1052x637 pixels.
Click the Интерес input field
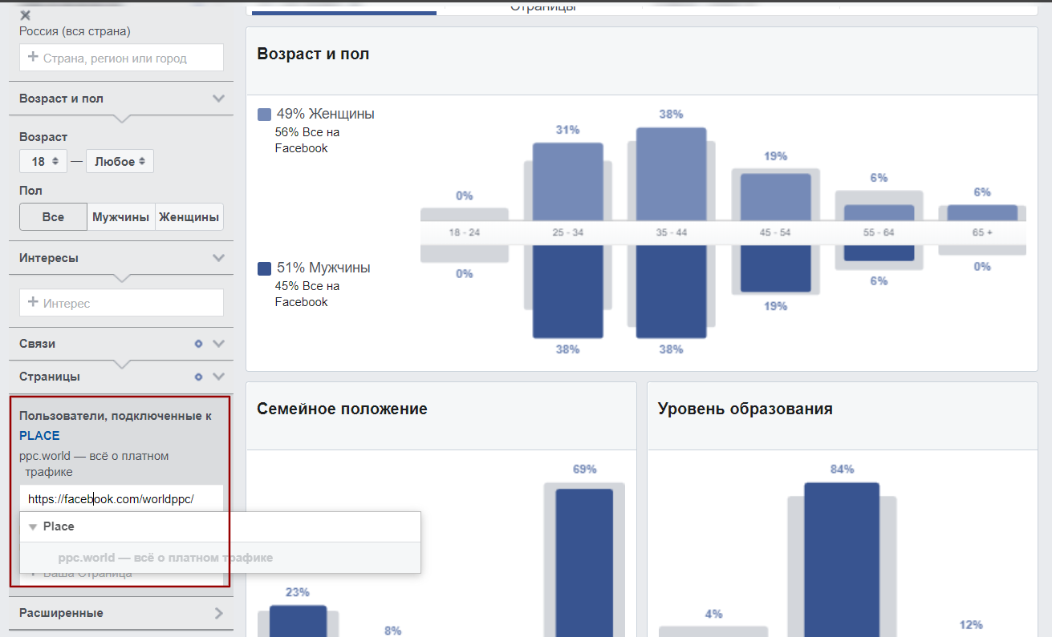click(x=121, y=303)
